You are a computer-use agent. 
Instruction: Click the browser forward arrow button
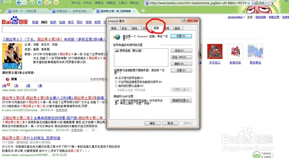click(x=25, y=3)
